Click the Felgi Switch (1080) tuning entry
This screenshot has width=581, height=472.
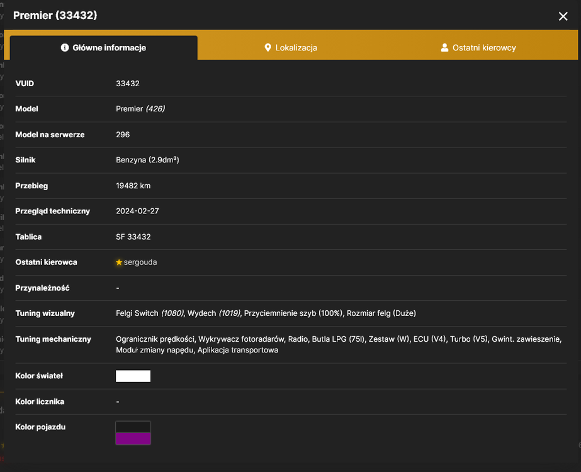(150, 313)
